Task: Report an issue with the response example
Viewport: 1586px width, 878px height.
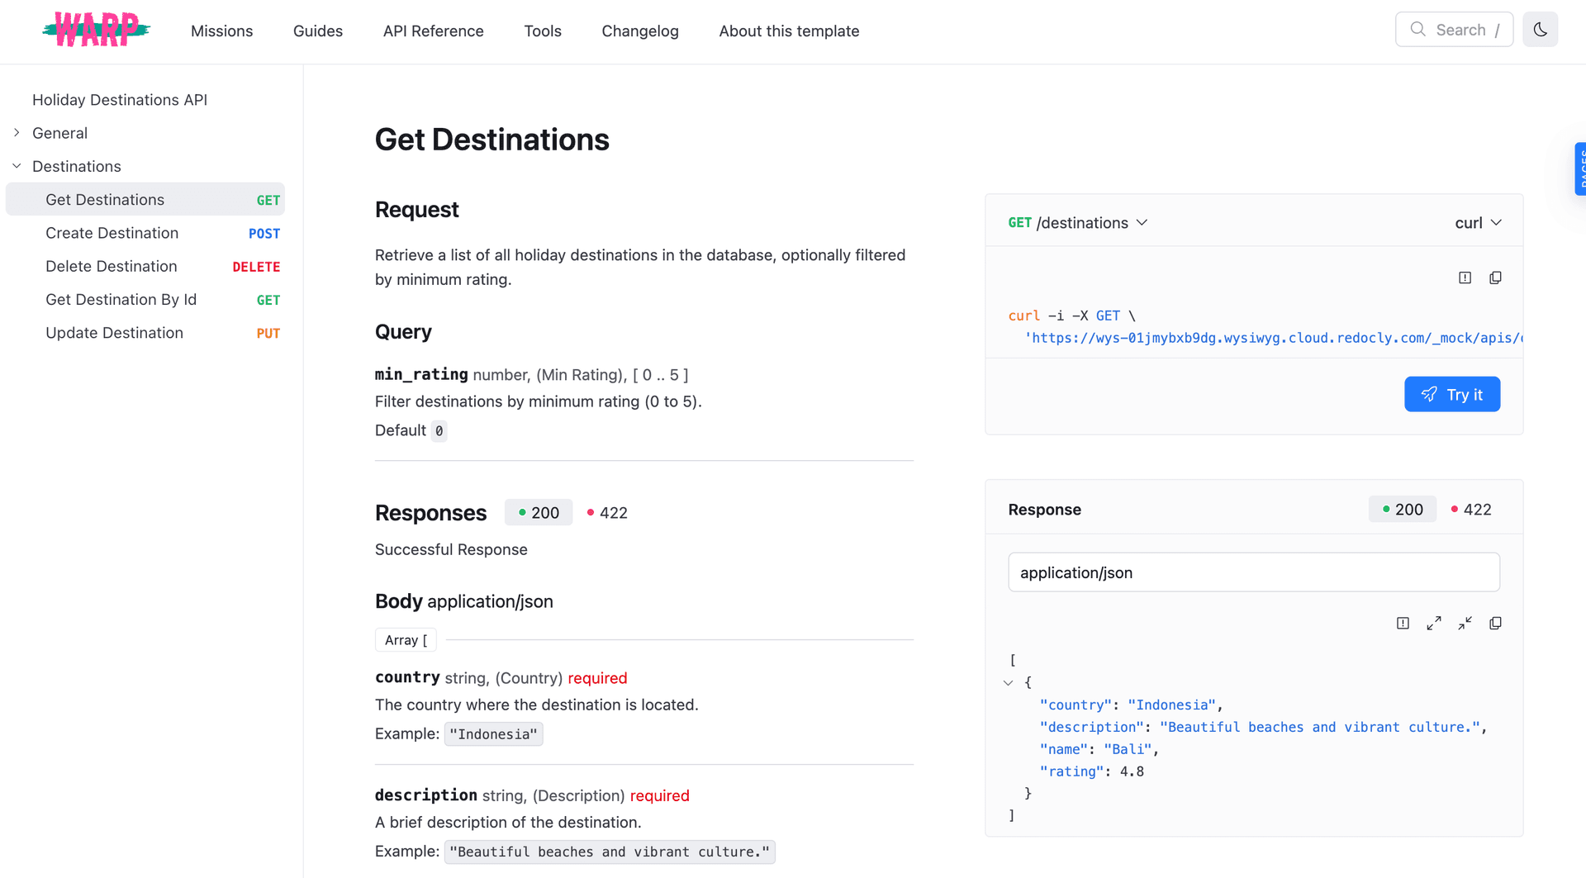Action: point(1403,623)
